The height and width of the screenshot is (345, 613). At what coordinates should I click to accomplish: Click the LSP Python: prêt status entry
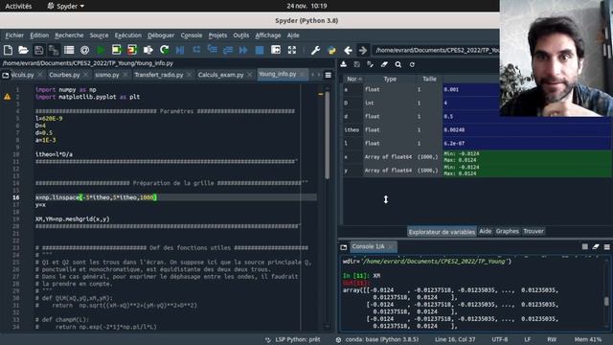point(293,339)
